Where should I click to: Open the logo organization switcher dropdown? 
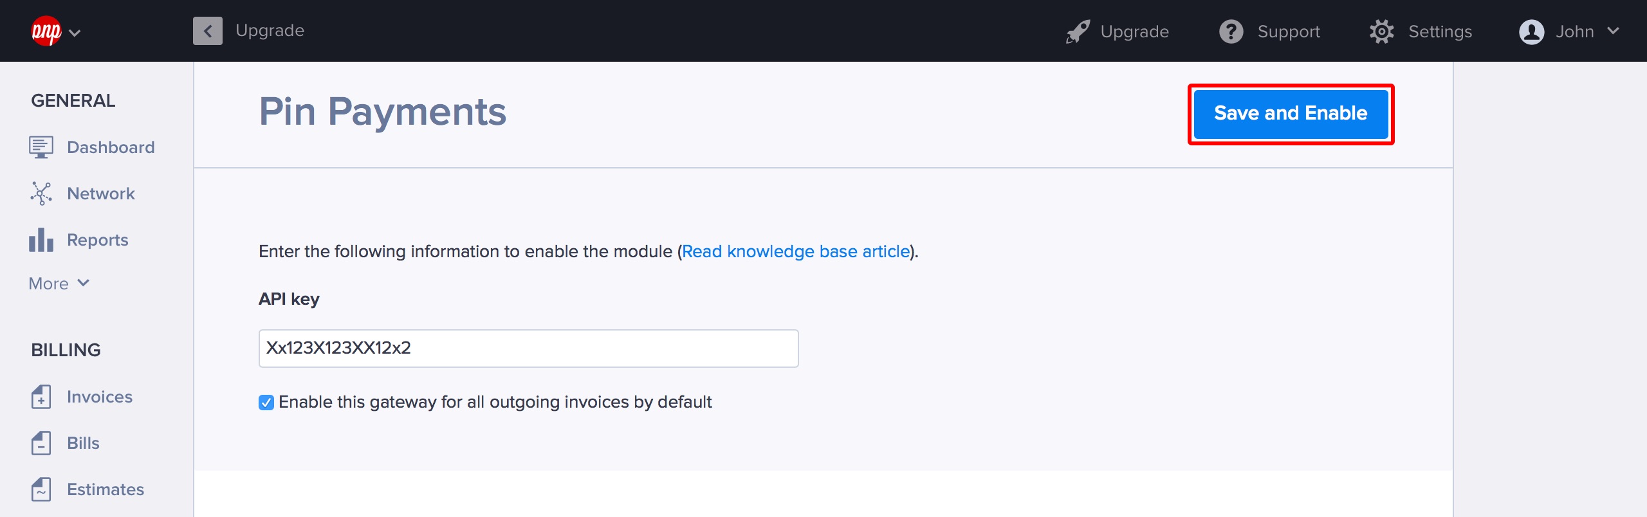(56, 32)
